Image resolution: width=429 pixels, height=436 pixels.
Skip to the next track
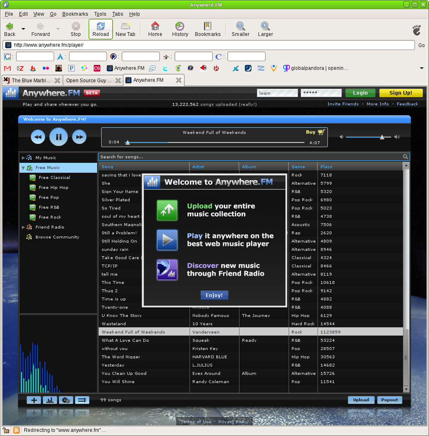pos(79,137)
